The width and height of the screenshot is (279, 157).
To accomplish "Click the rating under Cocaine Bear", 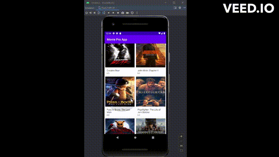I will point(108,73).
